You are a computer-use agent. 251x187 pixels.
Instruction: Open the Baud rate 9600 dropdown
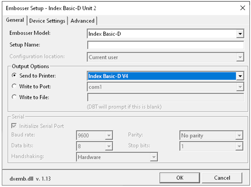[94, 135]
